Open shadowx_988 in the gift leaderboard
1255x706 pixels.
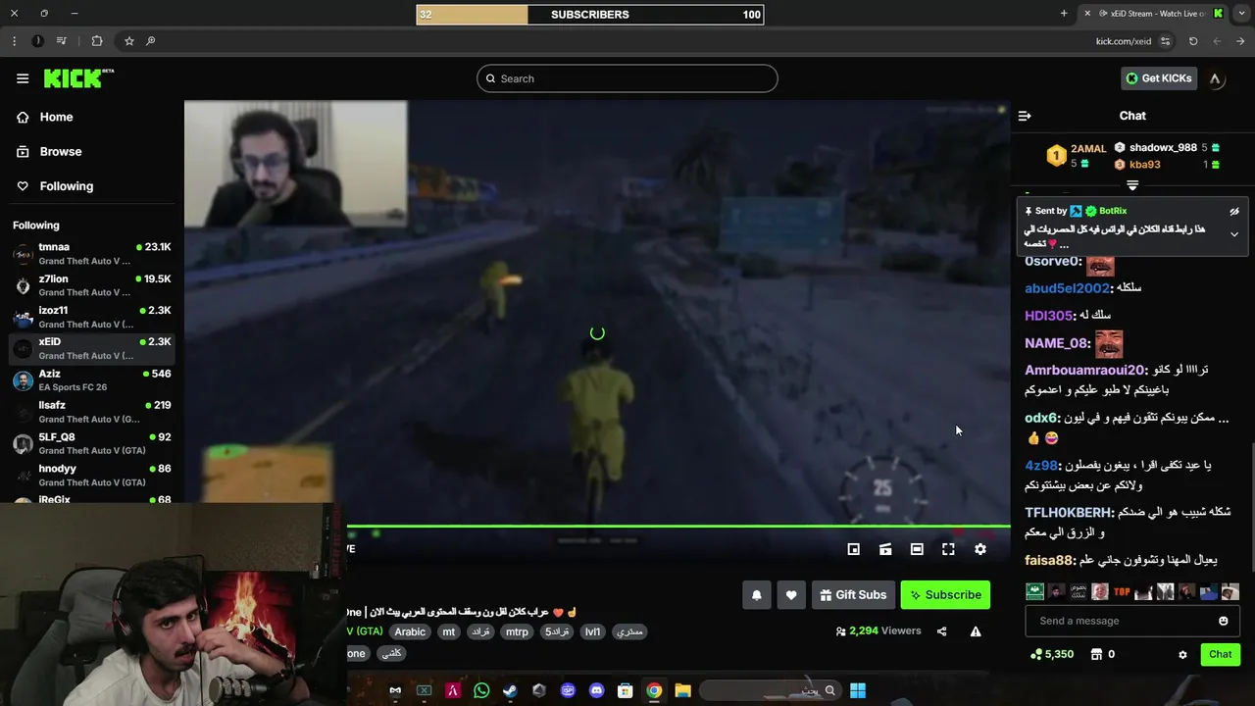tap(1163, 148)
